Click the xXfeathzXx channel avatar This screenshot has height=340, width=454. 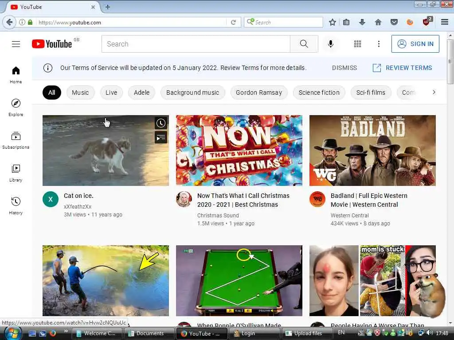[x=51, y=199]
